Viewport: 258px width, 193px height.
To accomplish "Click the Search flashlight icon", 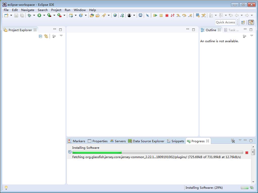I will pos(104,15).
